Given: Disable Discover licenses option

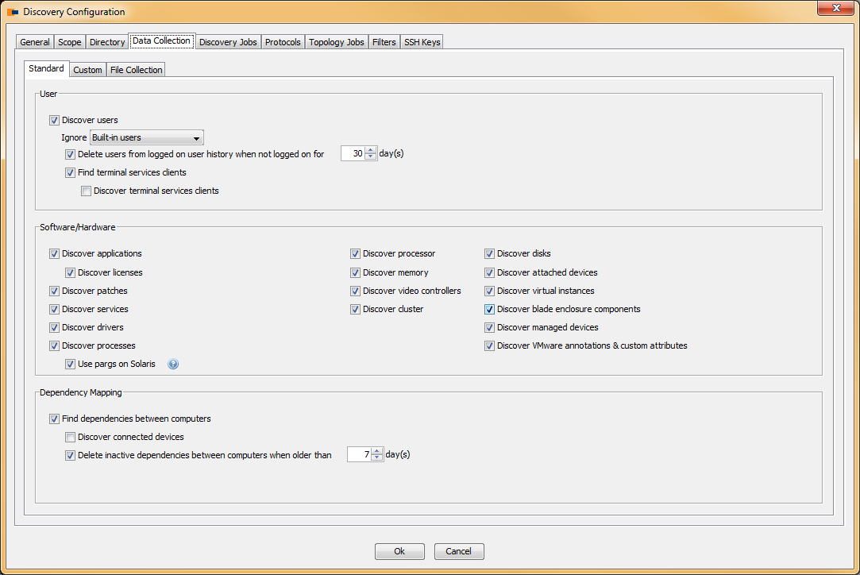Looking at the screenshot, I should click(70, 273).
